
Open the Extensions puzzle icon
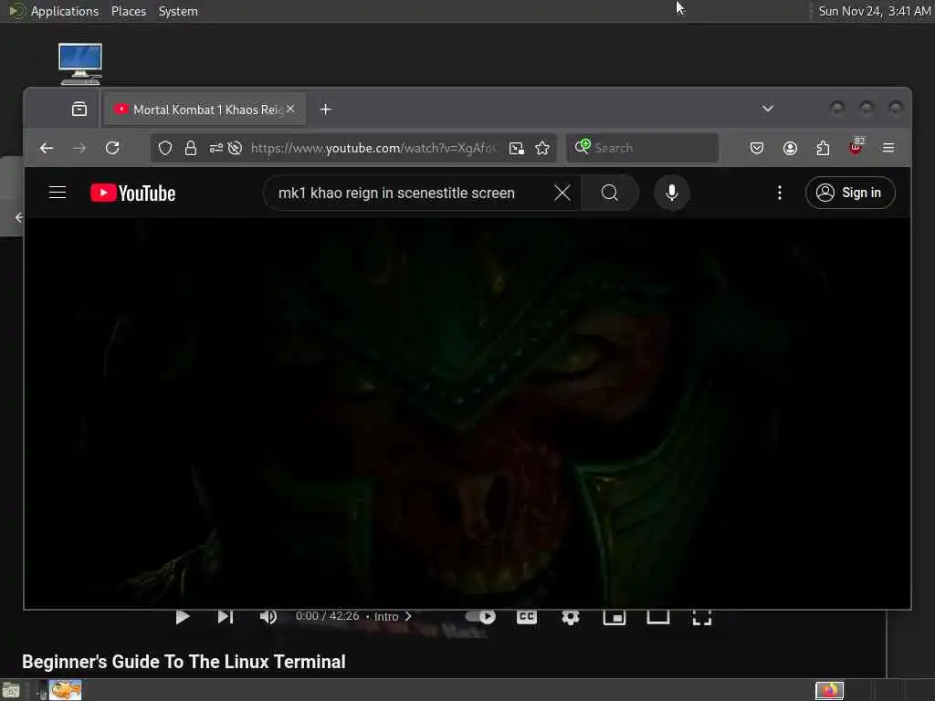(823, 148)
